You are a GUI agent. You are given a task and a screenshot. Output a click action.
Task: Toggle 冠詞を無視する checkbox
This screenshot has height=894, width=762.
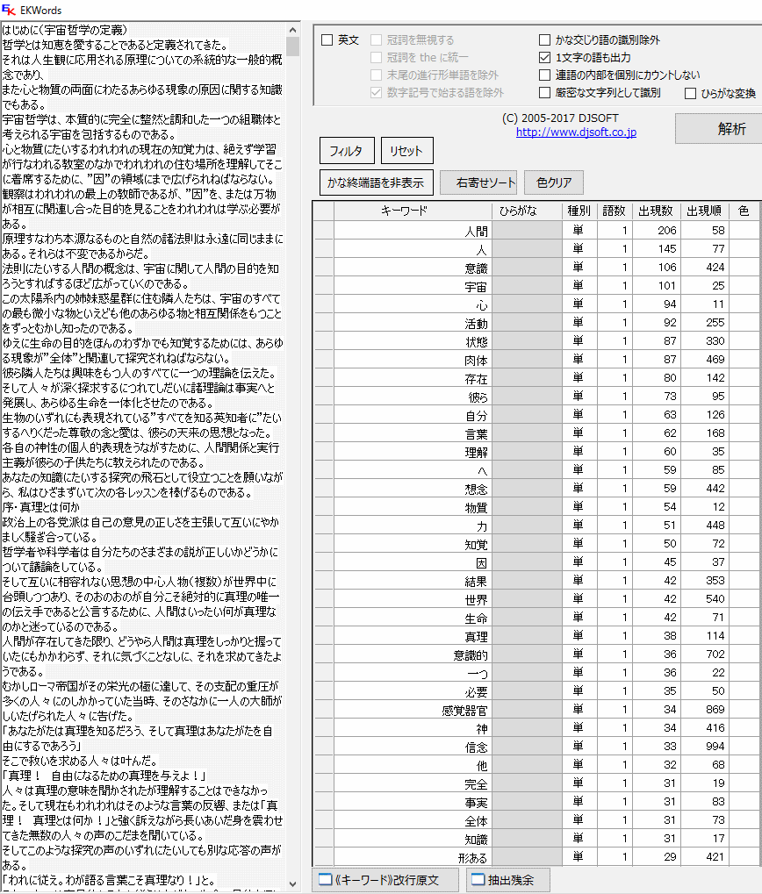377,39
